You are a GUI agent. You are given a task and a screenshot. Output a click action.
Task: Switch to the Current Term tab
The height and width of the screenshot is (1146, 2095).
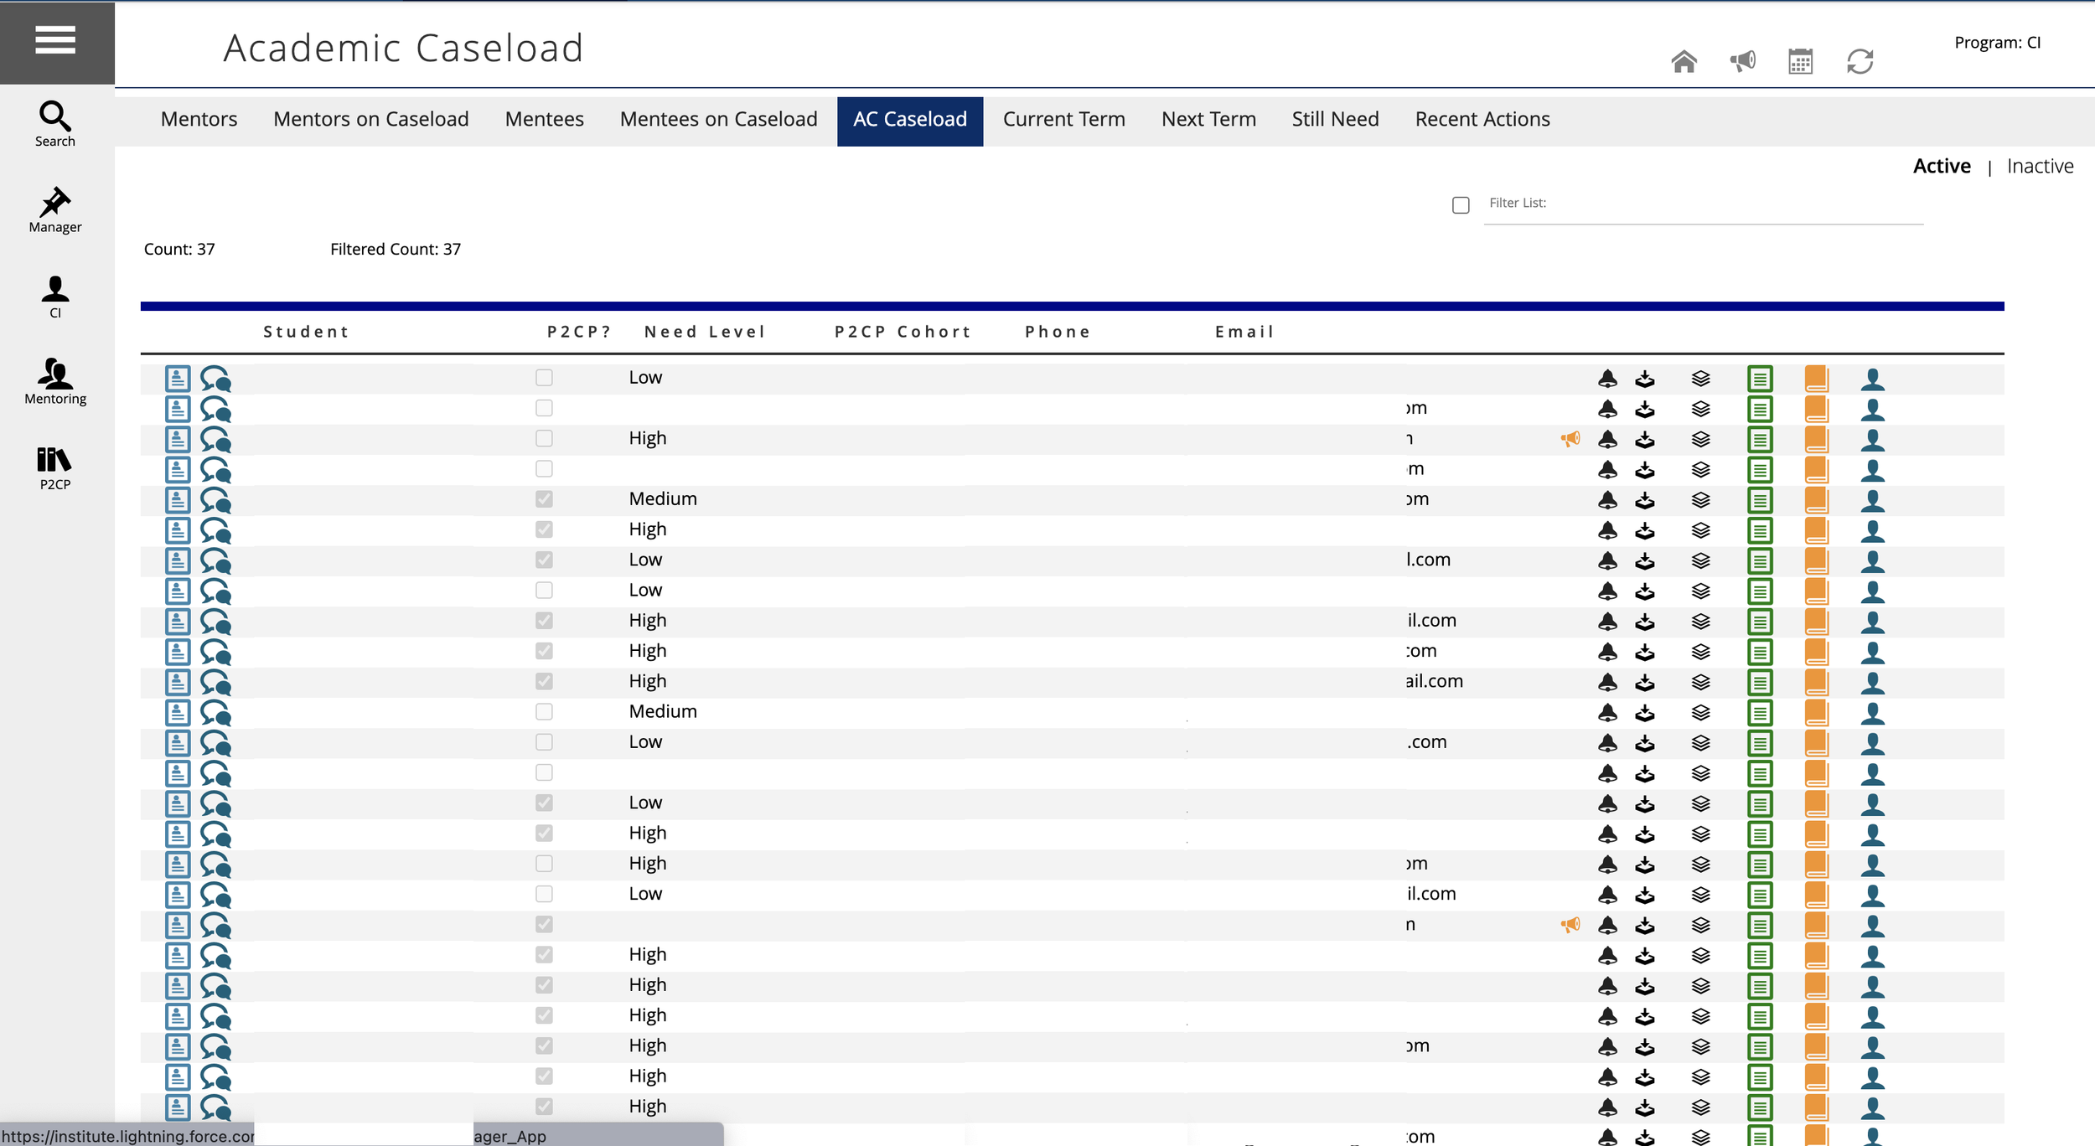(x=1063, y=119)
